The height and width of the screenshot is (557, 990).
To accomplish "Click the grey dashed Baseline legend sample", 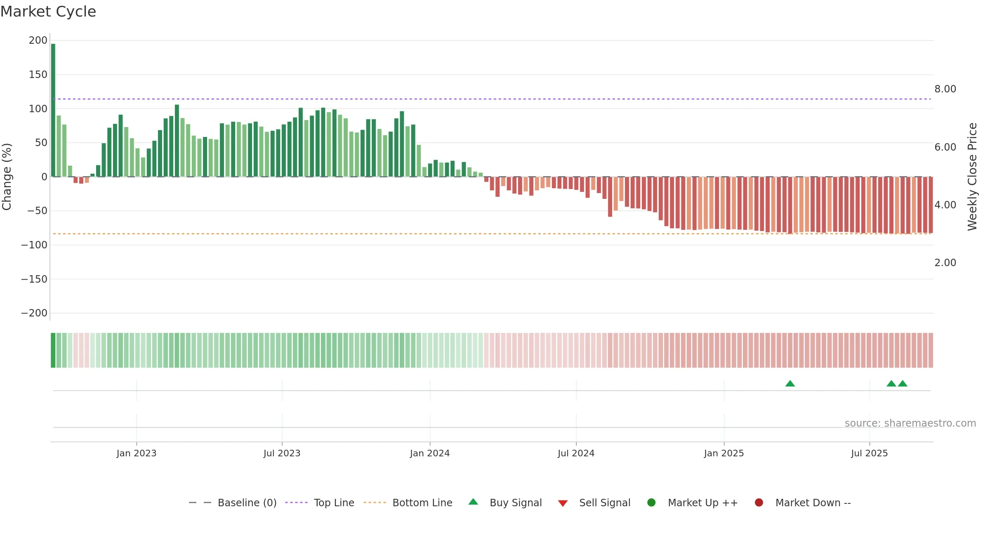I will [200, 503].
